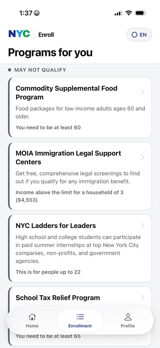This screenshot has height=348, width=160.
Task: Tap the Enrollment list icon
Action: point(80,317)
